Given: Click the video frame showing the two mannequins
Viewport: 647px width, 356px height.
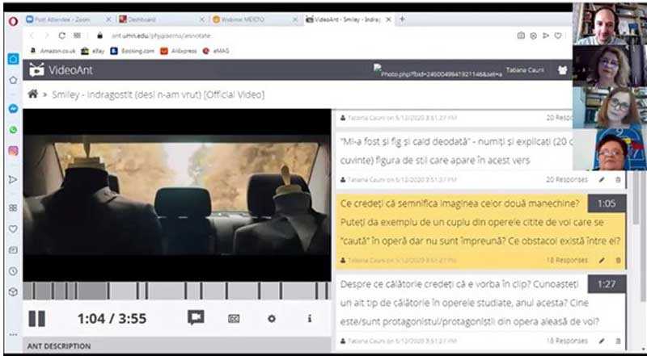Looking at the screenshot, I should coord(176,195).
